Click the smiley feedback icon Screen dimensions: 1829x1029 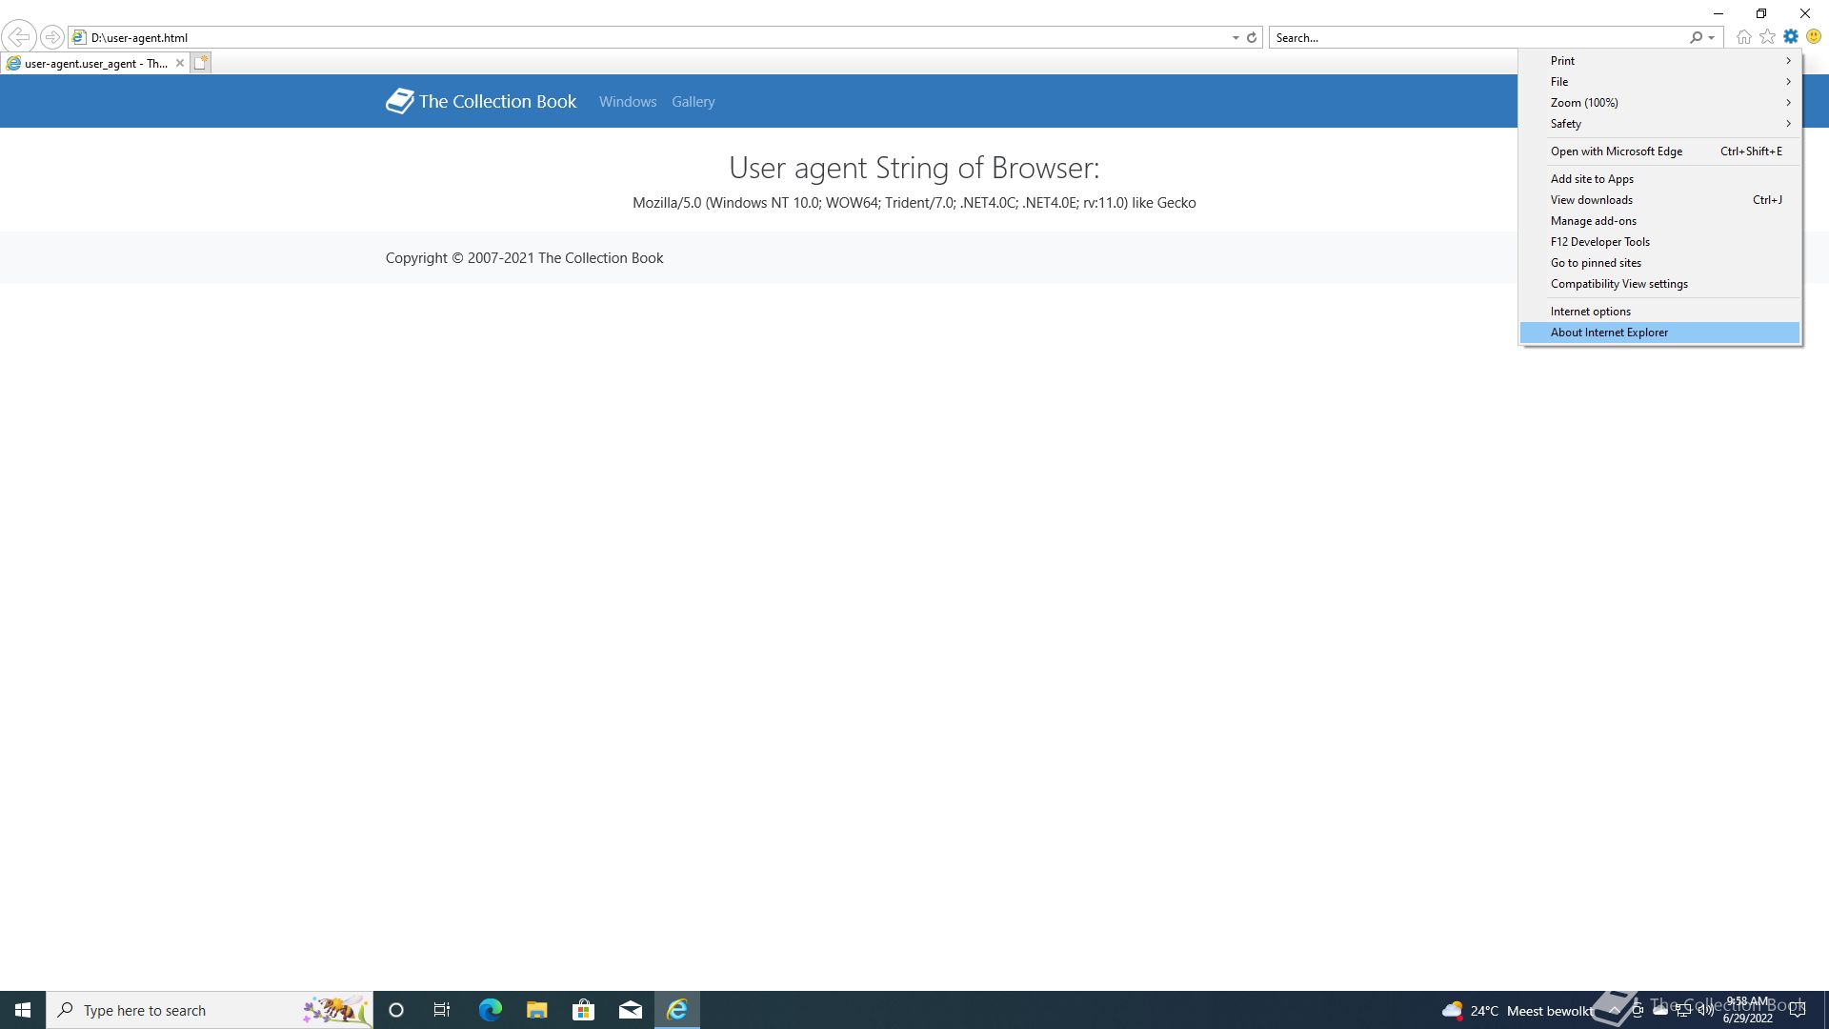(1814, 37)
